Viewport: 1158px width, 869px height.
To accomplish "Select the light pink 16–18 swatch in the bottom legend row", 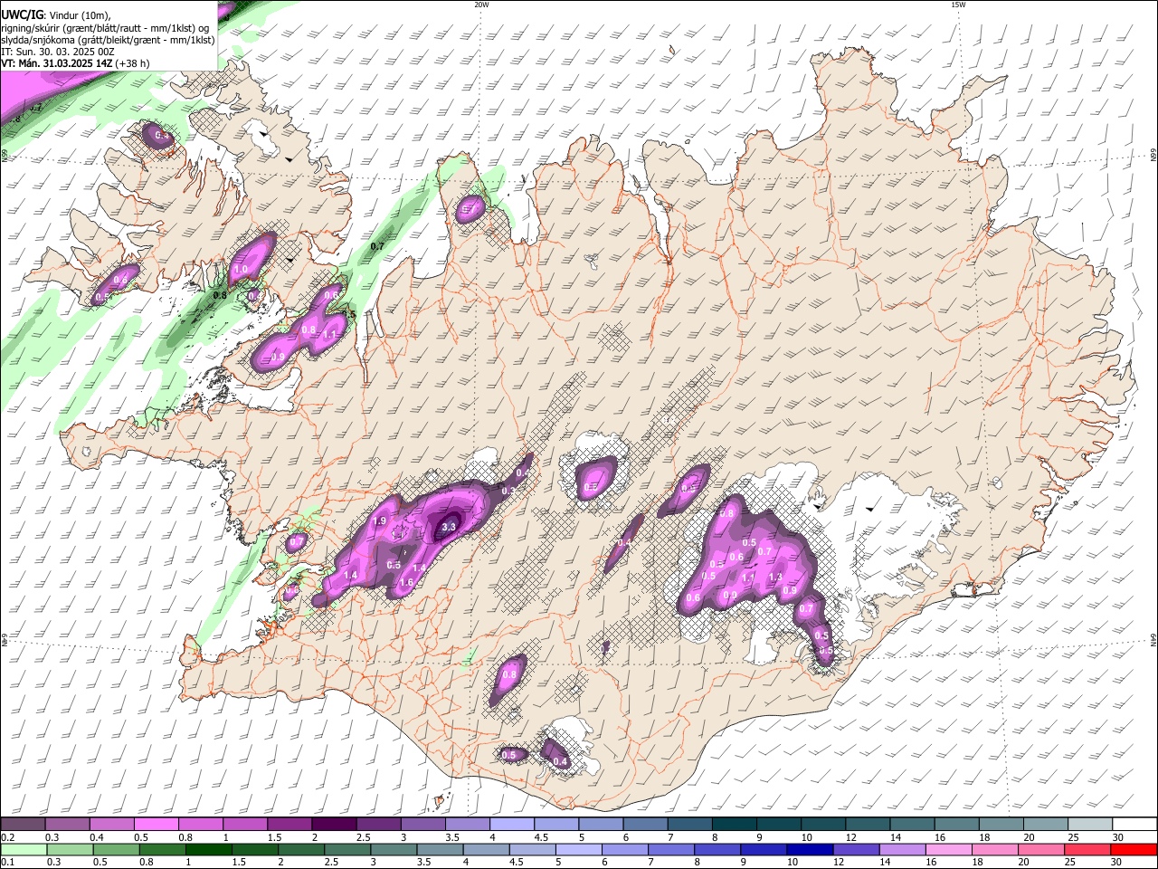I will [949, 850].
